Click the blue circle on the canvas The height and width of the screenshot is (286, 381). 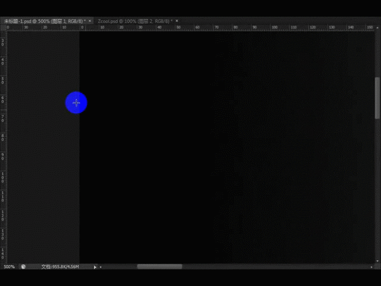click(76, 103)
